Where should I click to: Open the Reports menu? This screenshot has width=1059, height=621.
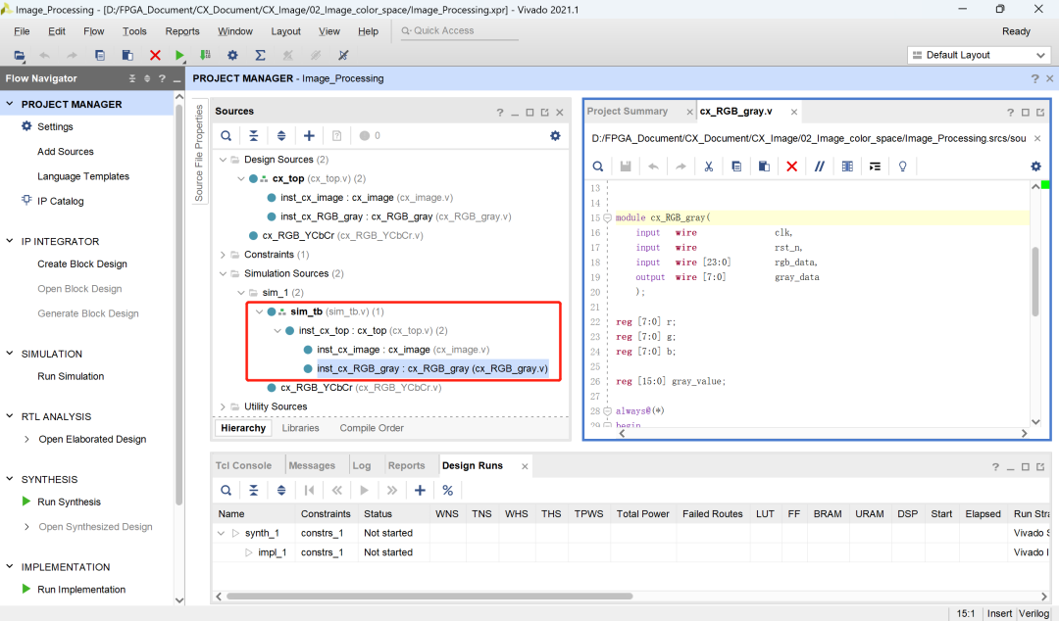[x=182, y=31]
